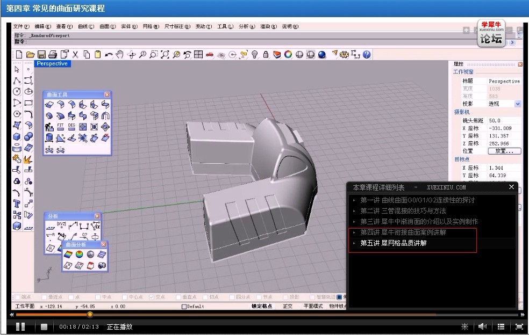Image resolution: width=529 pixels, height=335 pixels.
Task: Click the Print toolbar icon
Action: click(x=53, y=55)
